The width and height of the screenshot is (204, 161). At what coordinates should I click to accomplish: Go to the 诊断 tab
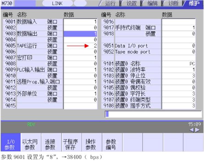[173, 4]
